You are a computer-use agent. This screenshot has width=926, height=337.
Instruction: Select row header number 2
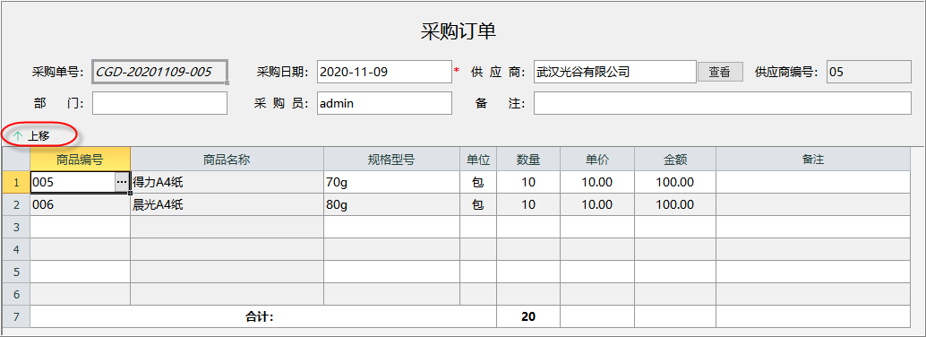[16, 204]
